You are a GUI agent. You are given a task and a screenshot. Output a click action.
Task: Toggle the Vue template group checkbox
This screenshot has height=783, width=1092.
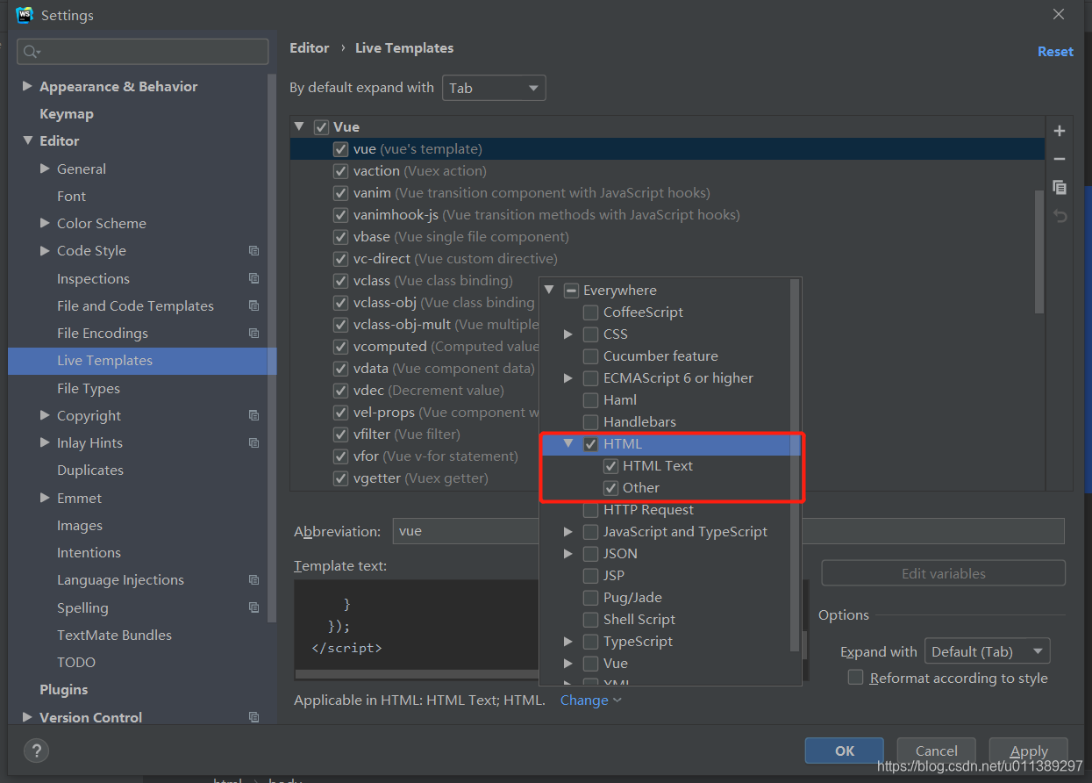pyautogui.click(x=321, y=127)
